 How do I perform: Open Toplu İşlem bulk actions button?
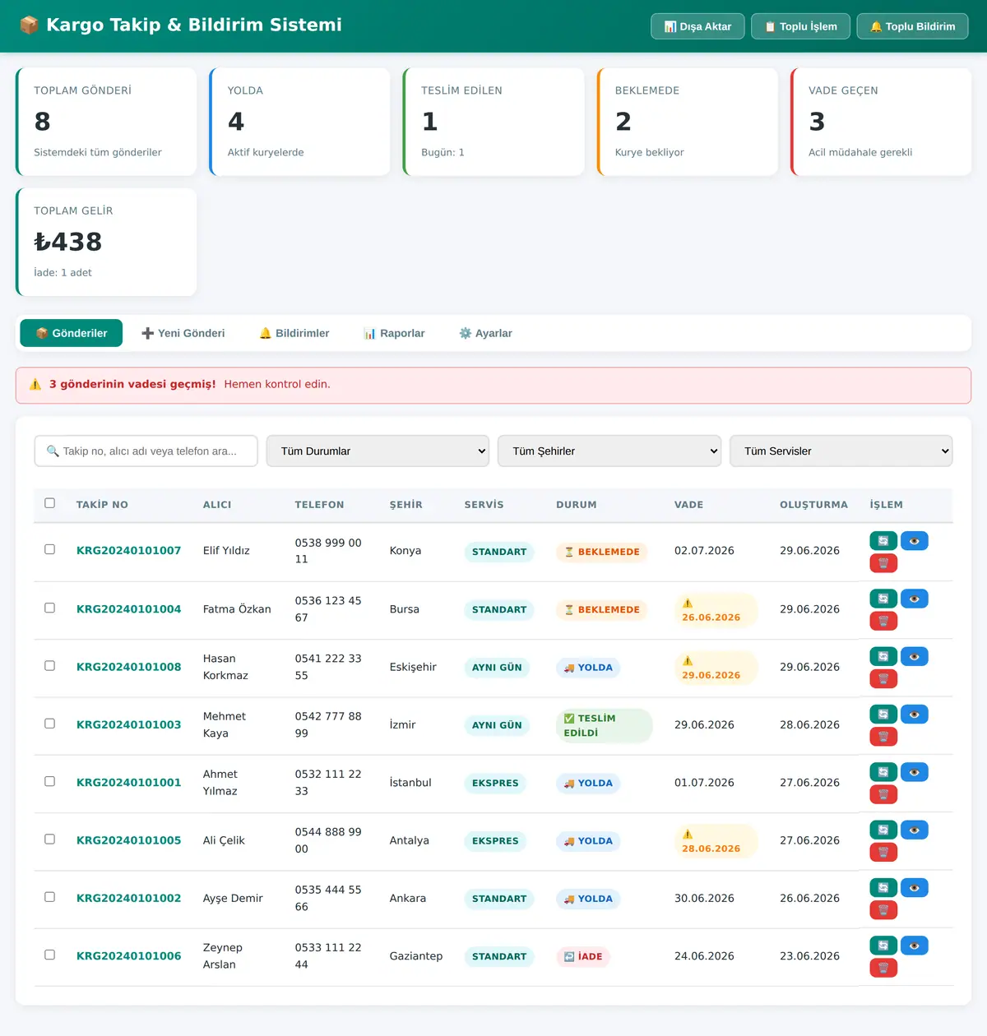click(800, 26)
